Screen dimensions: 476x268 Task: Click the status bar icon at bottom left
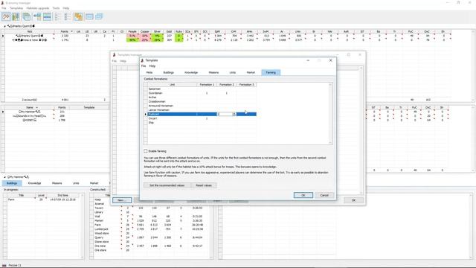click(x=4, y=265)
